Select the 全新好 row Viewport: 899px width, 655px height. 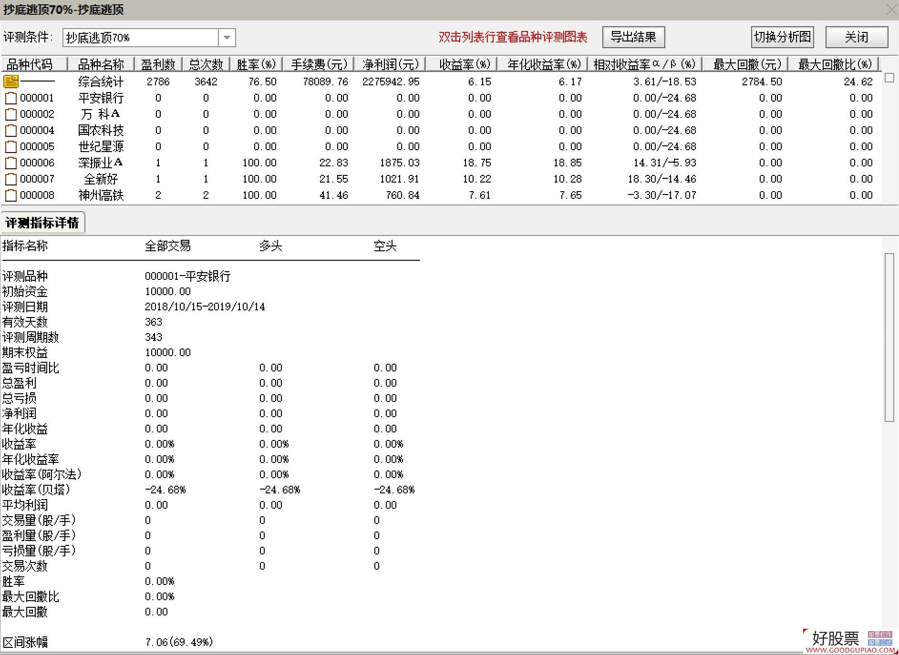[x=441, y=179]
